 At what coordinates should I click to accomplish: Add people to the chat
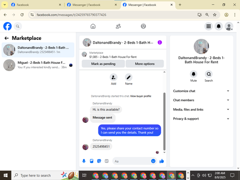[113, 78]
